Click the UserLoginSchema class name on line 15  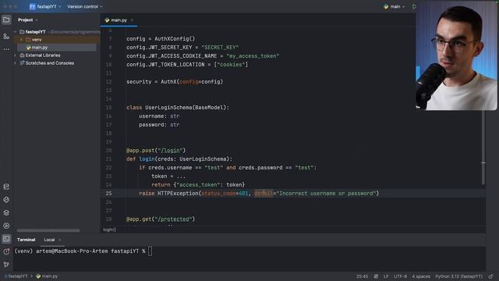168,108
